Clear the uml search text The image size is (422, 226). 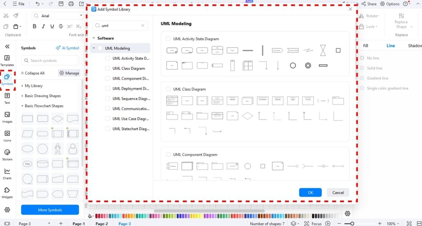143,25
